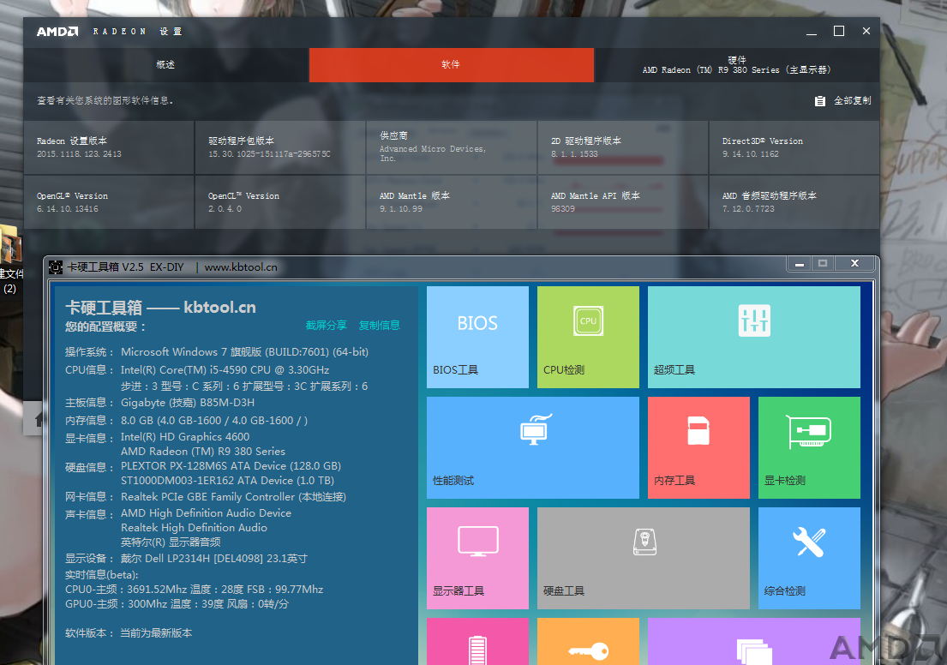Click the 截屏分享 link

click(x=327, y=325)
